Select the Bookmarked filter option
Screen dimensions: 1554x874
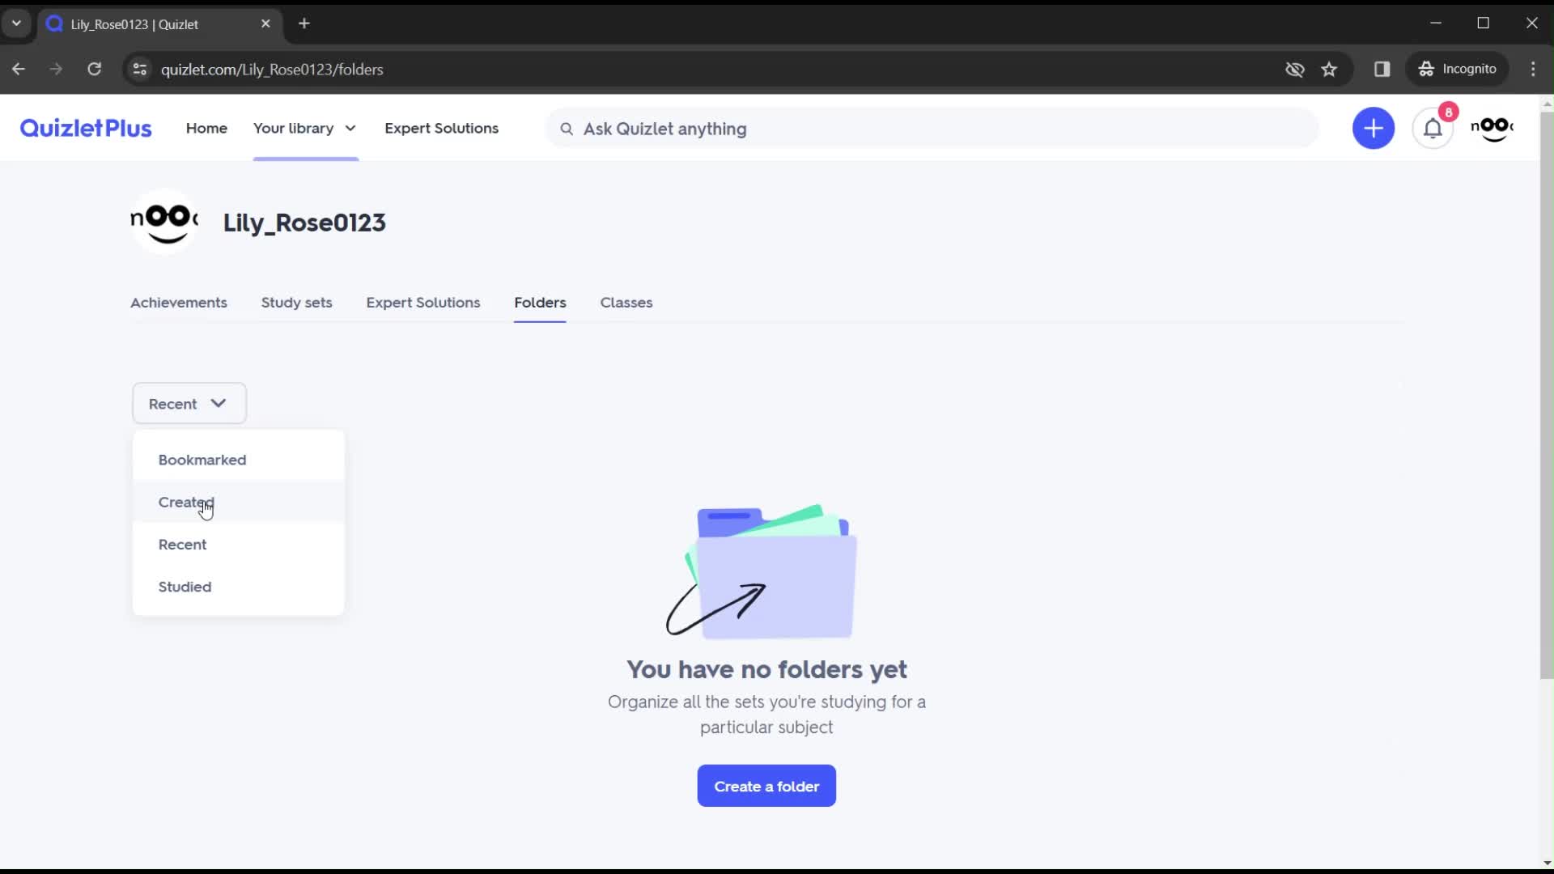[x=202, y=459]
